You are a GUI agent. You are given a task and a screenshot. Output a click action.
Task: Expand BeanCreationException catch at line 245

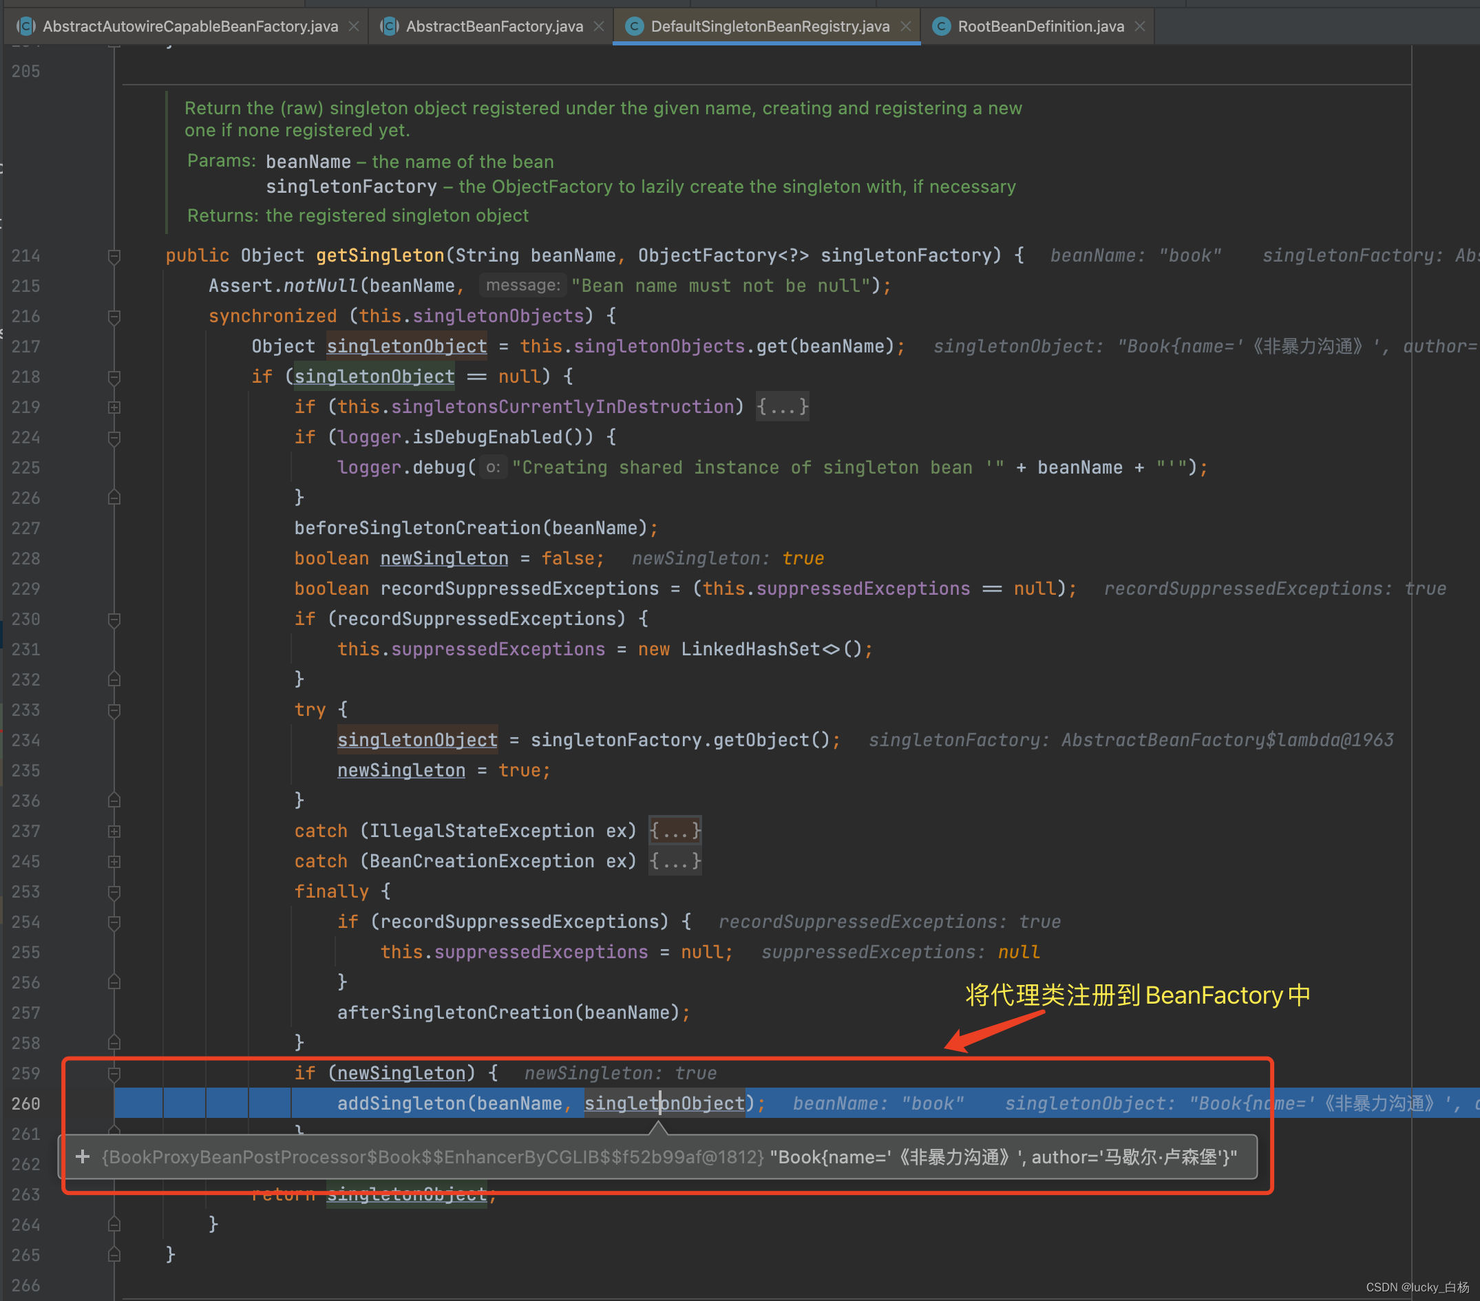click(x=114, y=863)
